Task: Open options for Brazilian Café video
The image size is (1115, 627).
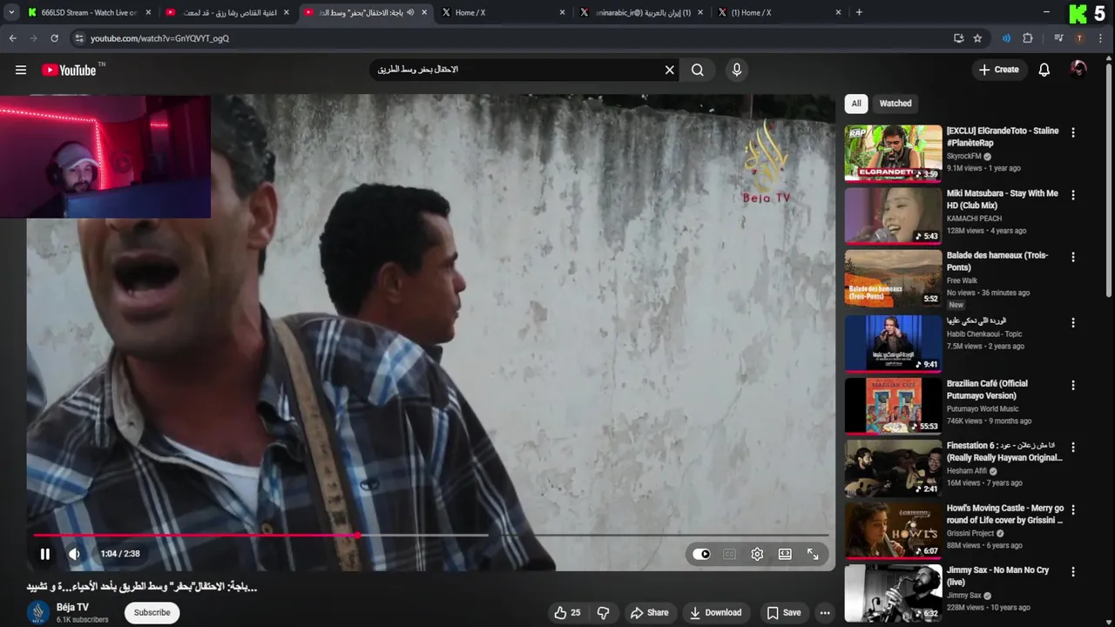Action: tap(1073, 385)
